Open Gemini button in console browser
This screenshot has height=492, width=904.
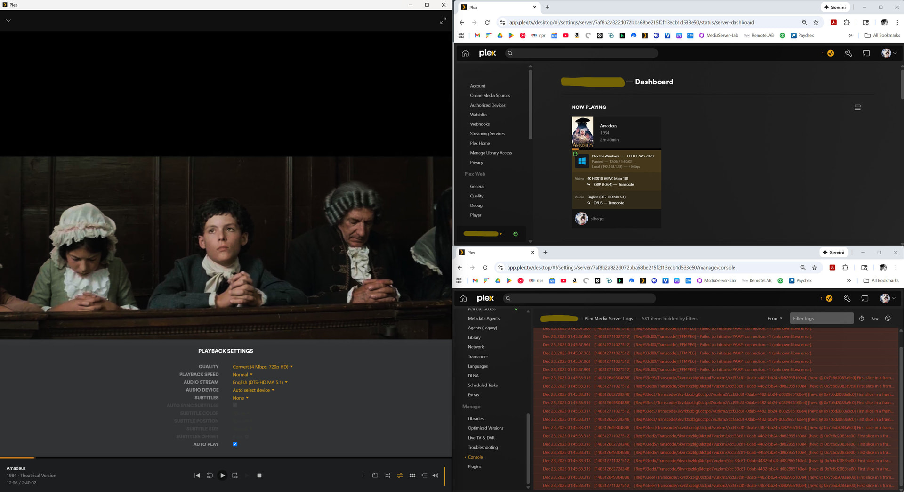coord(833,253)
